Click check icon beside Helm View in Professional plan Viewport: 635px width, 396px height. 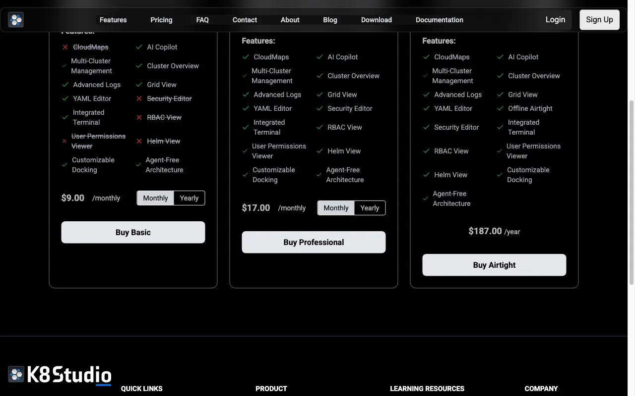tap(319, 151)
